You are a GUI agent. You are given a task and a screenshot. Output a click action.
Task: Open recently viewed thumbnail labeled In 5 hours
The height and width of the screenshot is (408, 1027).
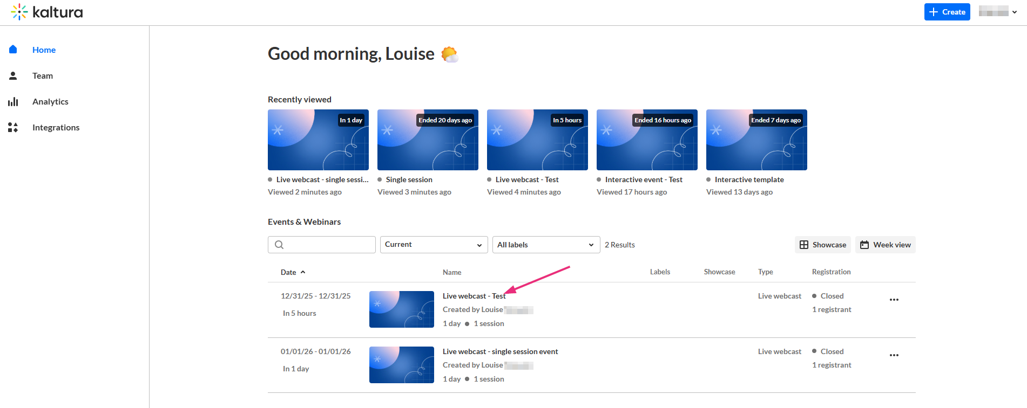point(537,140)
